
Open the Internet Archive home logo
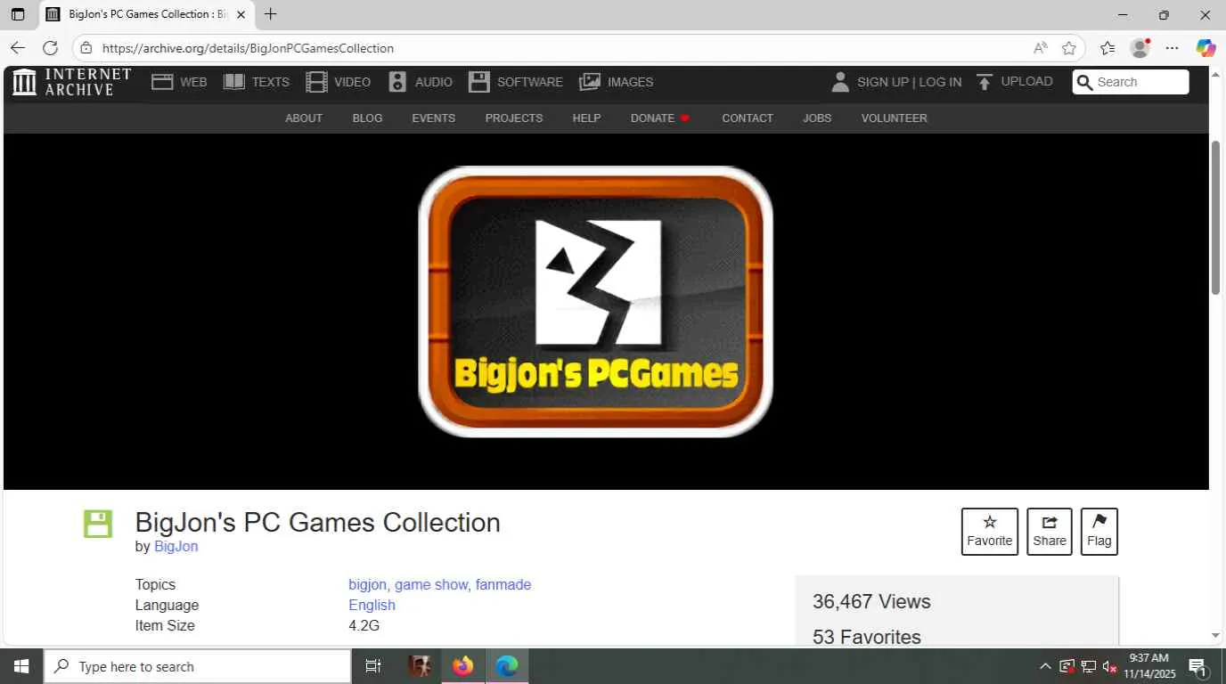click(x=72, y=82)
